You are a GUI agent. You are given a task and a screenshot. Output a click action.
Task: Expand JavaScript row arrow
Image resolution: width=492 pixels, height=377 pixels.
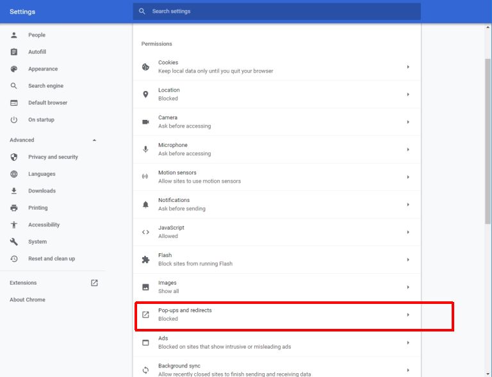click(x=408, y=232)
